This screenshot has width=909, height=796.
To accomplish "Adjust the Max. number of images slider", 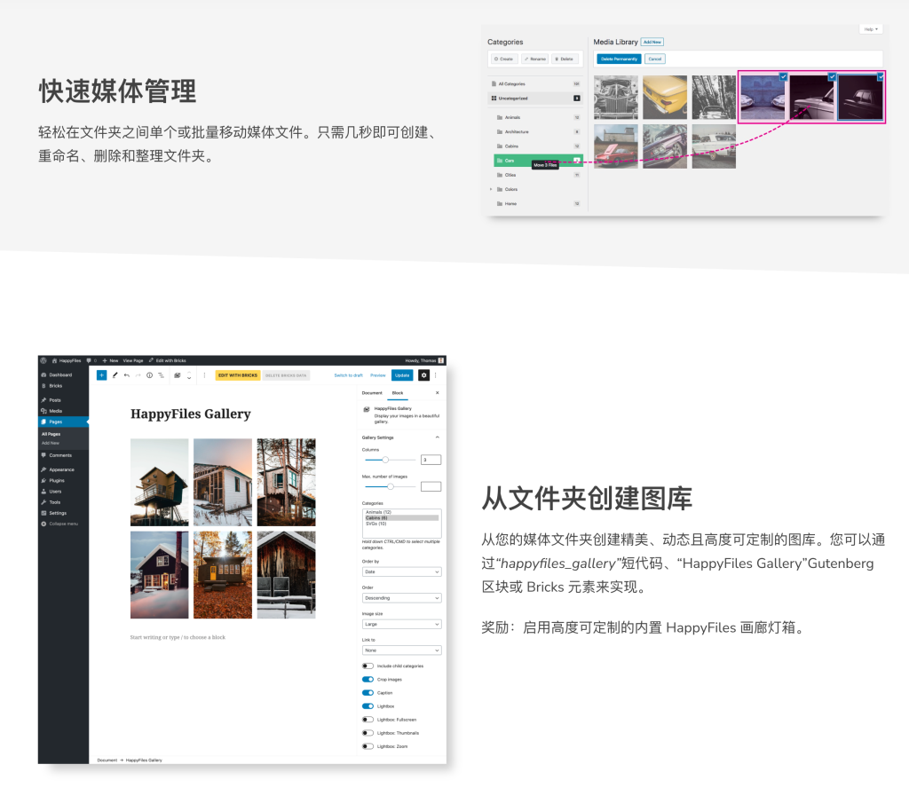I will coord(391,486).
